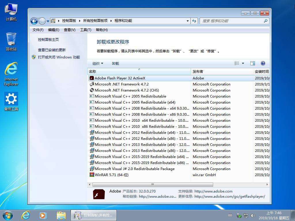Open 查看已安装的更新 link
Image resolution: width=295 pixels, height=221 pixels.
click(52, 50)
